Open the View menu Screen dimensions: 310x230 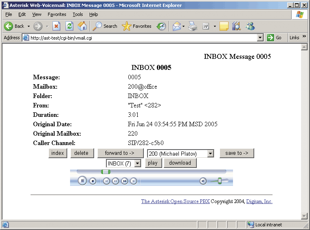tap(37, 14)
